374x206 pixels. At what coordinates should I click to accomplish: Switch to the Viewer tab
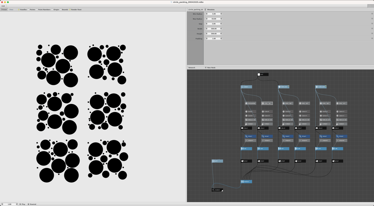point(4,10)
